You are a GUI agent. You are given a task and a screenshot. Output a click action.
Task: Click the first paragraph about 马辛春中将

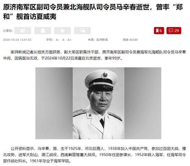point(95,55)
